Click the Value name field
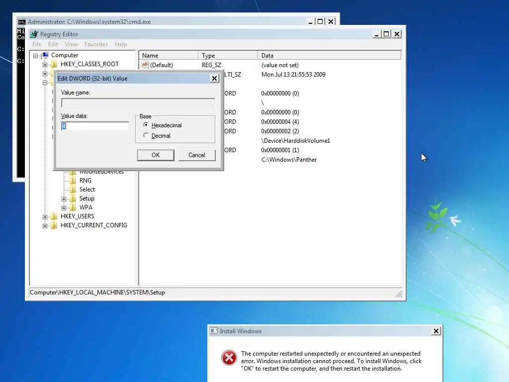Viewport: 509px width, 382px height. click(138, 102)
